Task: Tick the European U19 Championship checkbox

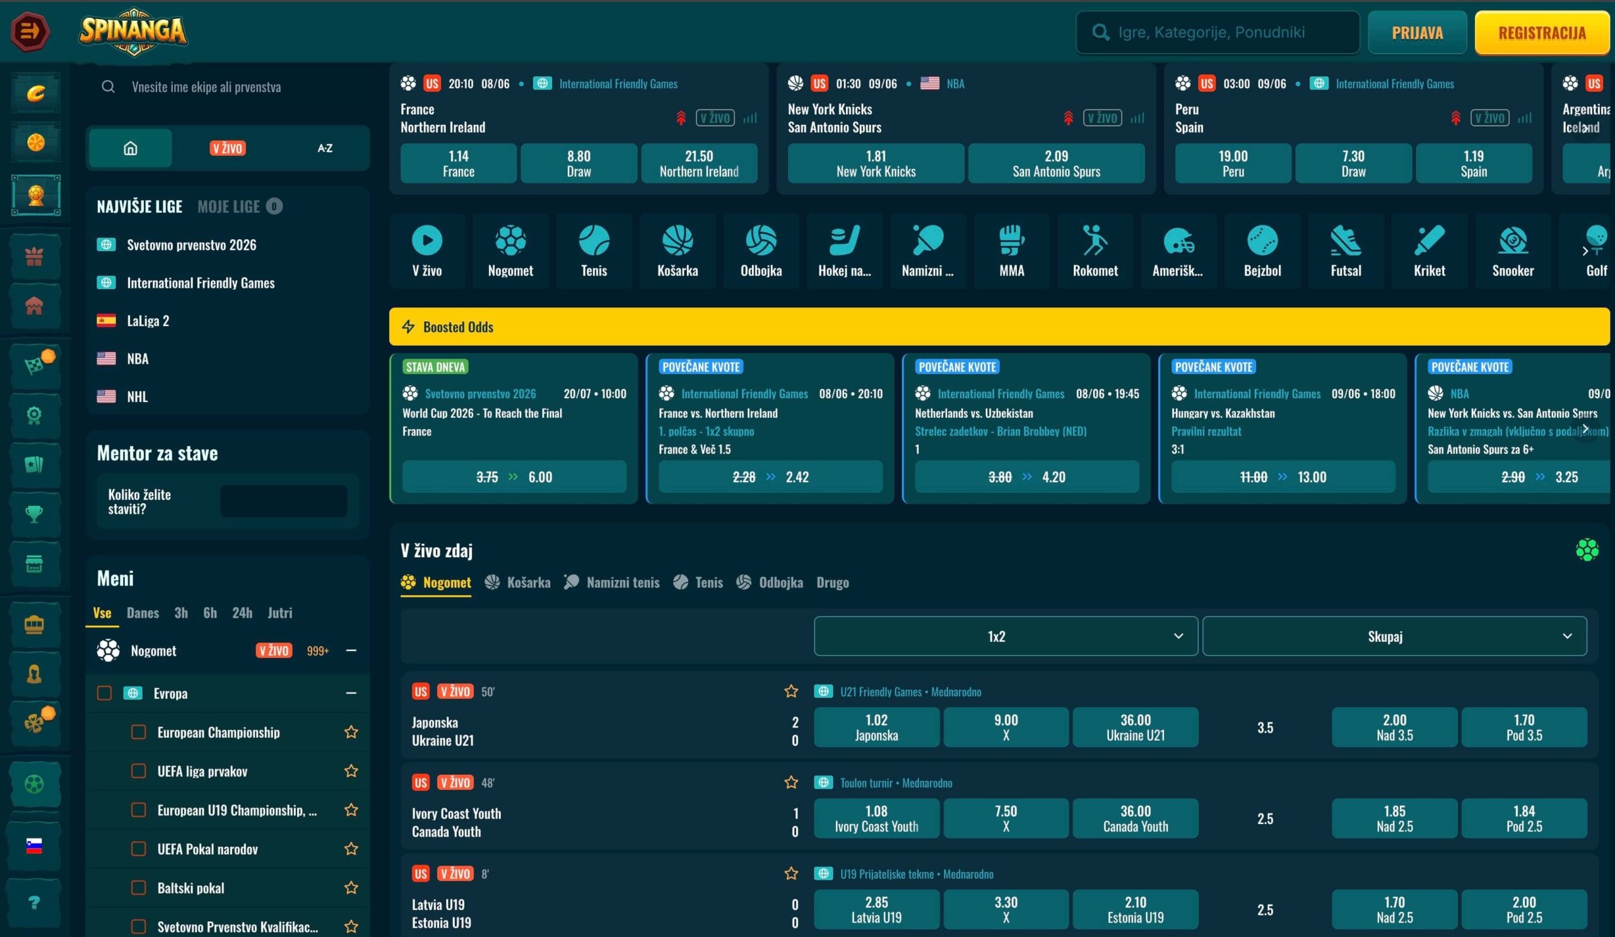Action: click(x=138, y=810)
